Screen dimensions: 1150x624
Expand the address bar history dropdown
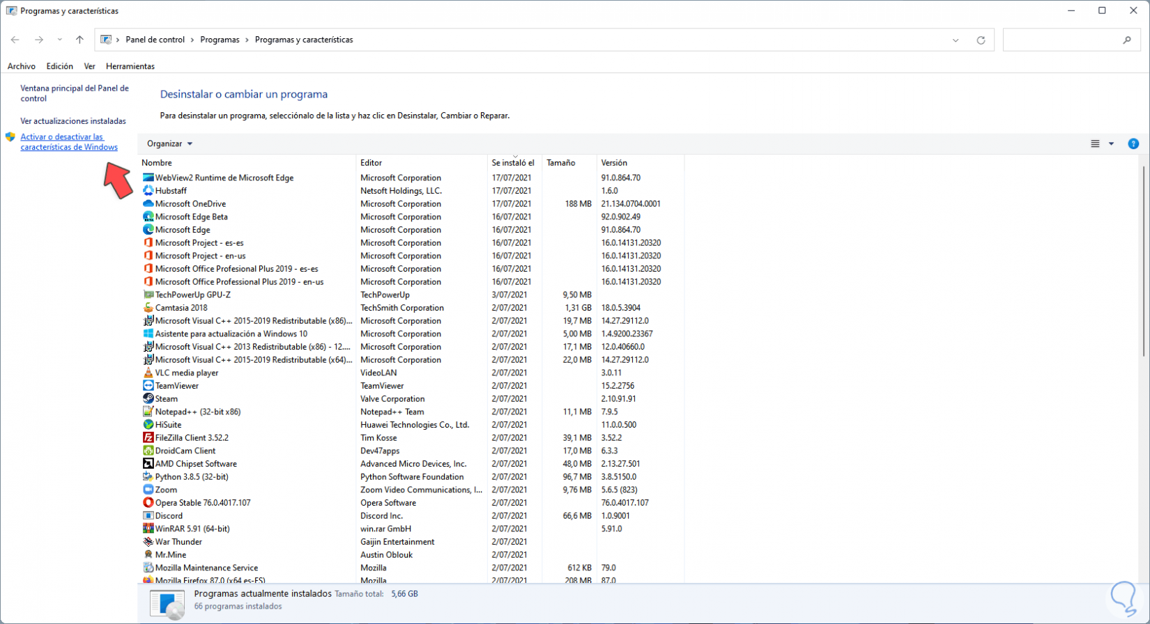pyautogui.click(x=956, y=40)
